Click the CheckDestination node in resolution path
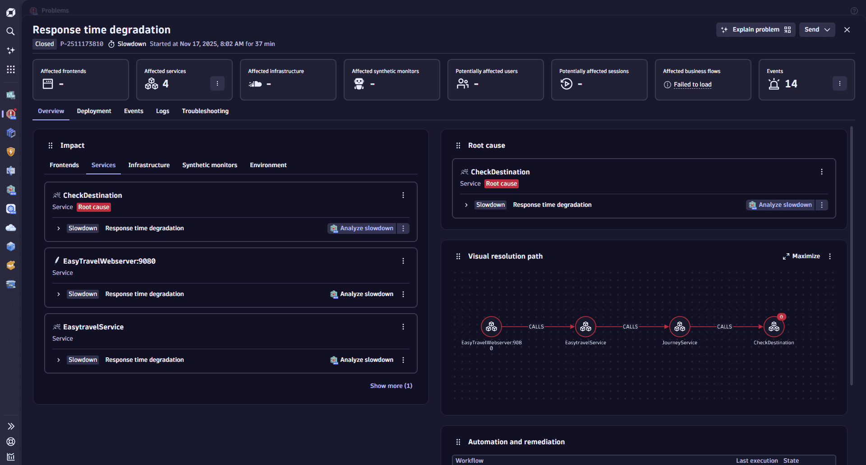866x465 pixels. pos(774,327)
